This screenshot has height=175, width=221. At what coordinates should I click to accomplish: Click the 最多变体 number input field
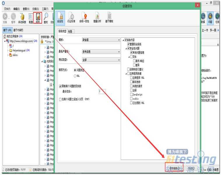tap(102, 91)
